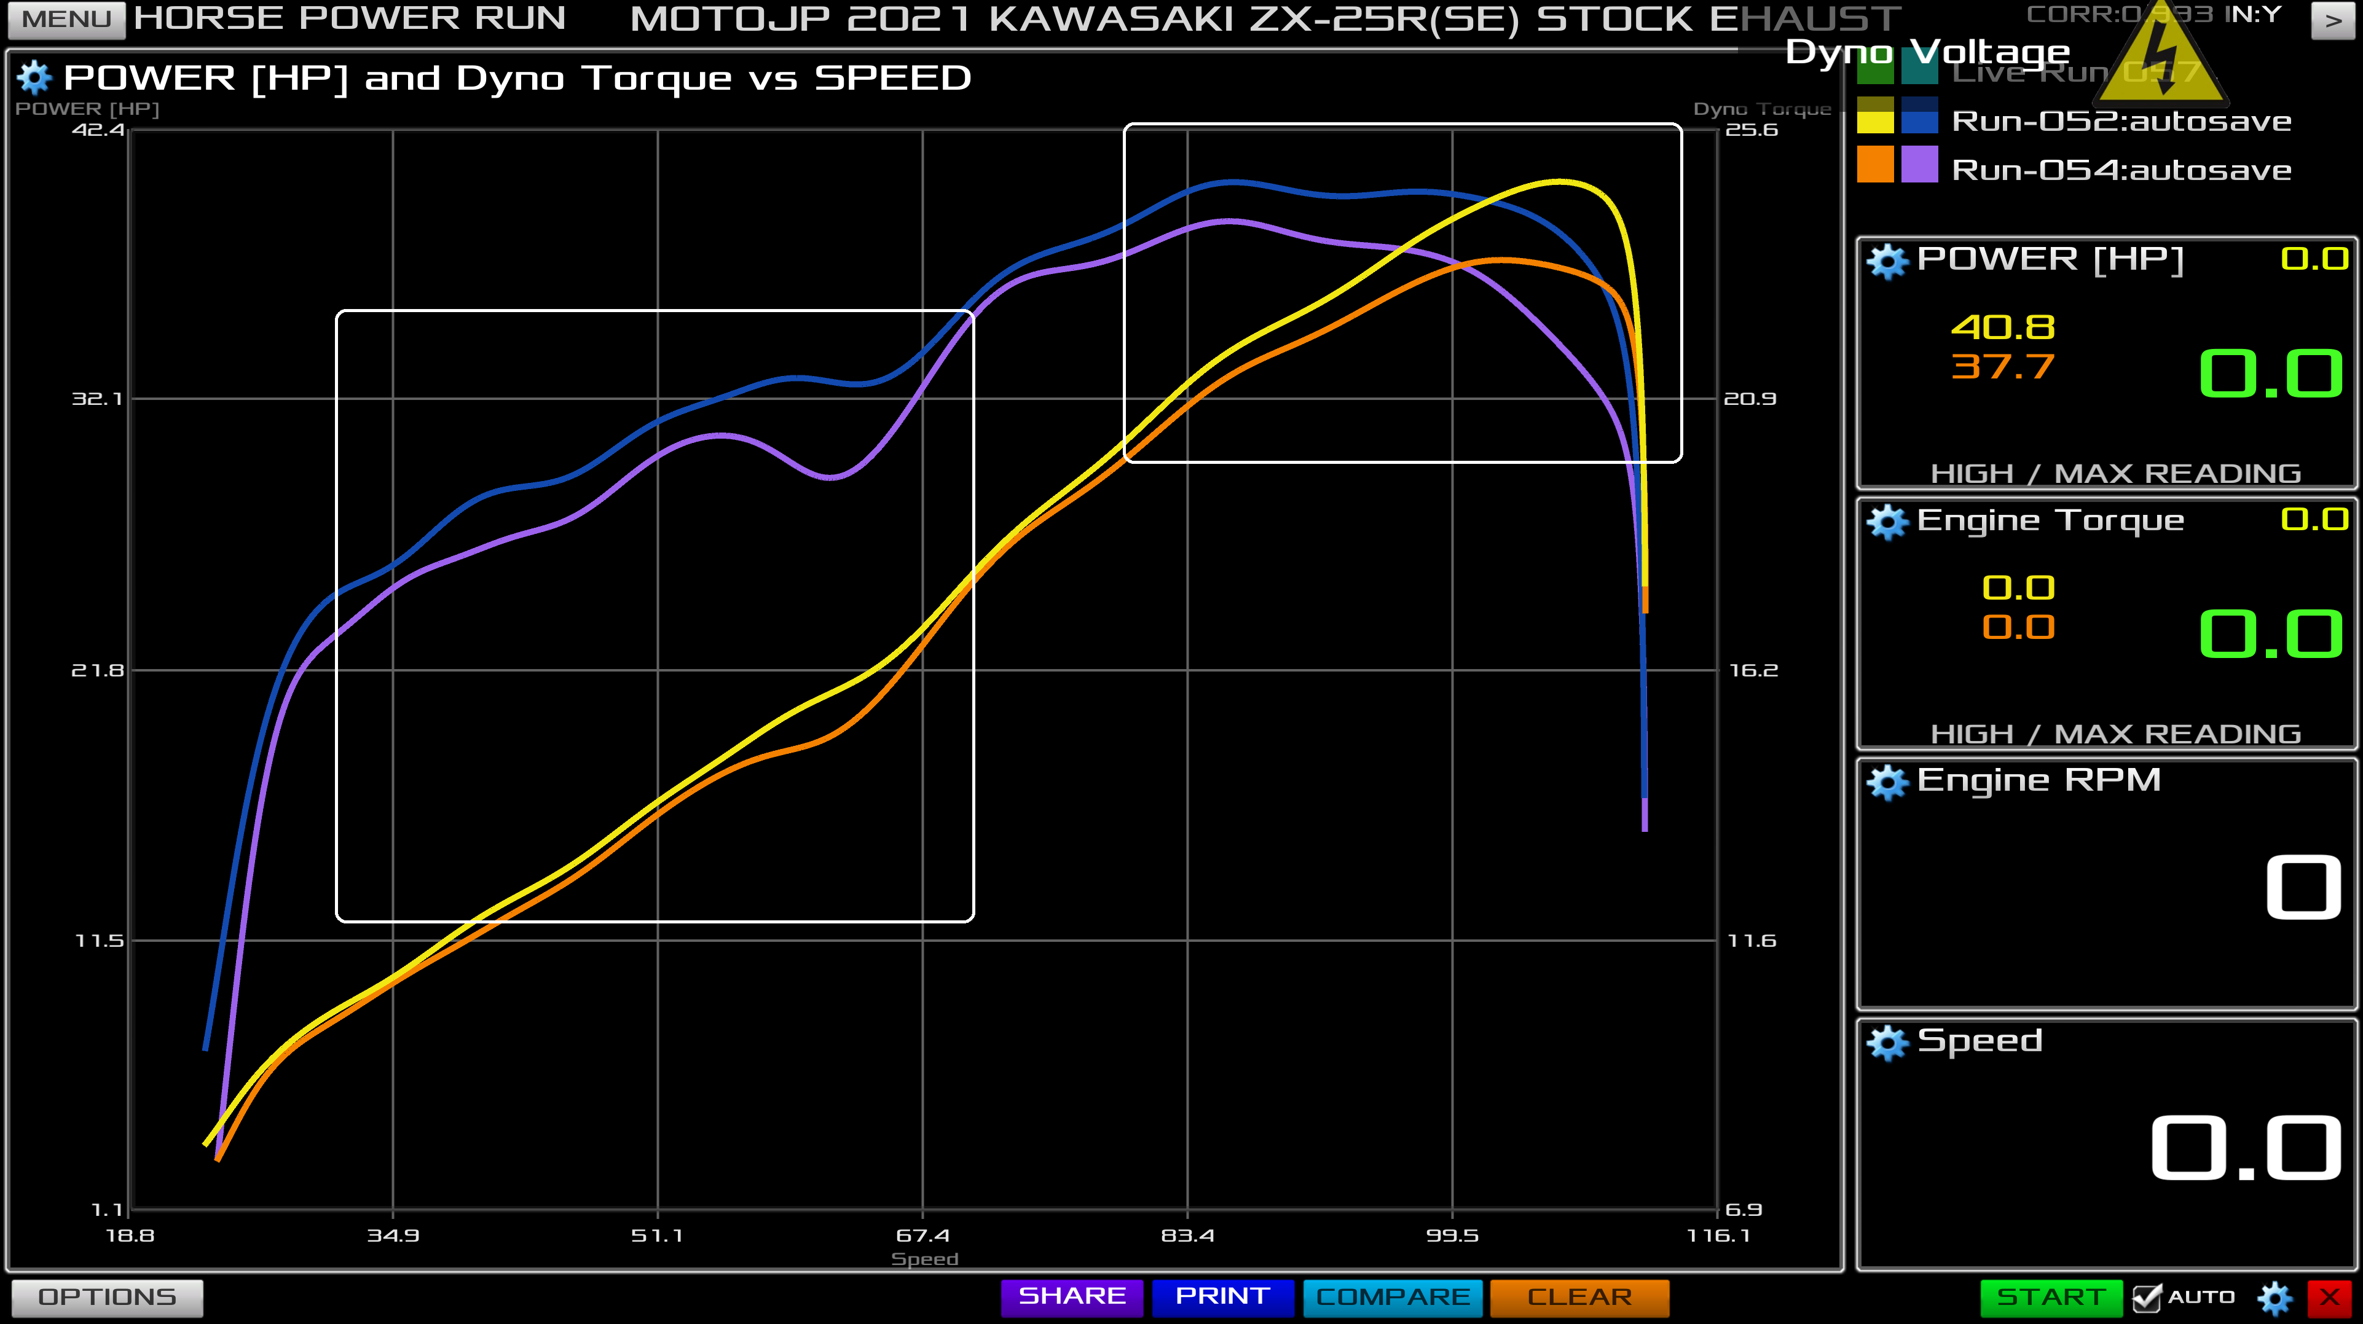Click the graph title POWER [HP] and Dyno Torque vs SPEED
This screenshot has width=2363, height=1324.
(x=517, y=78)
